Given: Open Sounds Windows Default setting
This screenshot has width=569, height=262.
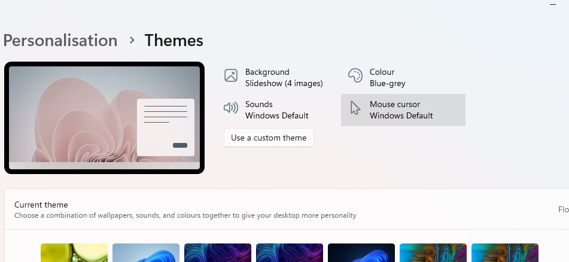Looking at the screenshot, I should point(279,110).
